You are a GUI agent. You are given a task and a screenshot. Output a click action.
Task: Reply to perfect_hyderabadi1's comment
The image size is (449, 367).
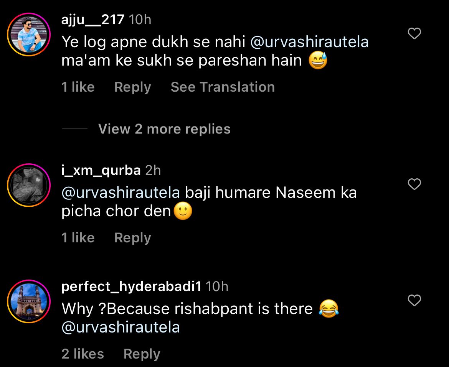pyautogui.click(x=142, y=354)
